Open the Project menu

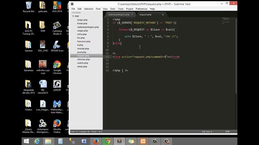pos(129,9)
